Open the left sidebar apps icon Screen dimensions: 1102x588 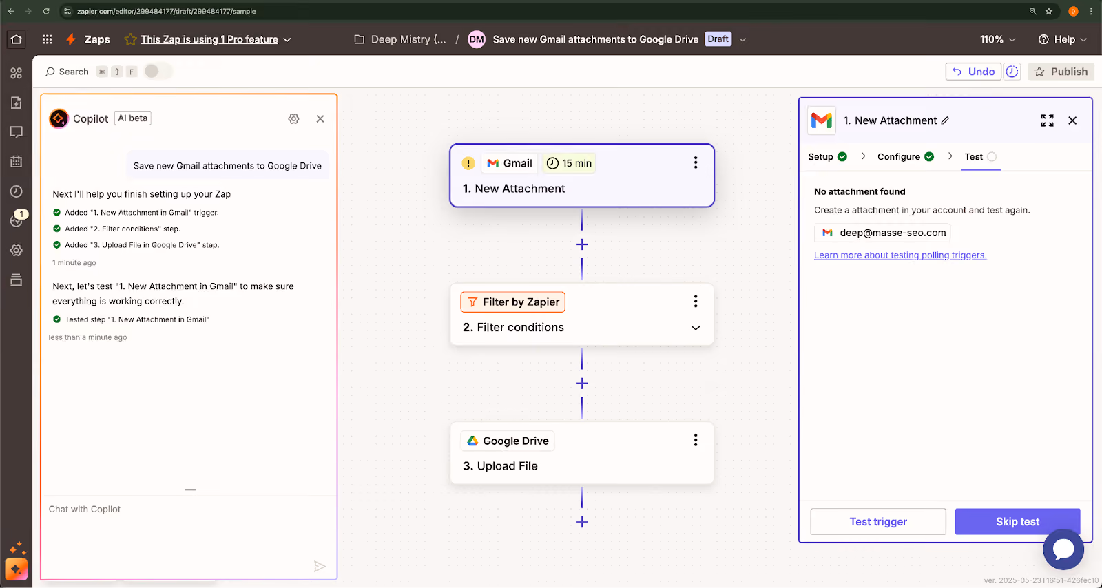click(x=17, y=73)
